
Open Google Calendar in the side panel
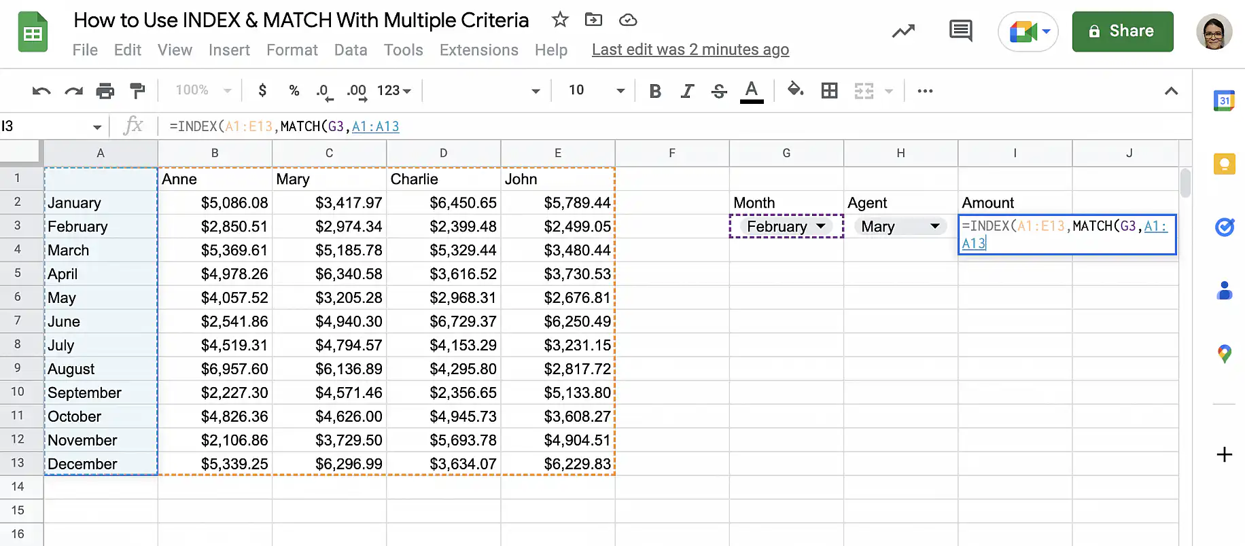click(x=1224, y=101)
